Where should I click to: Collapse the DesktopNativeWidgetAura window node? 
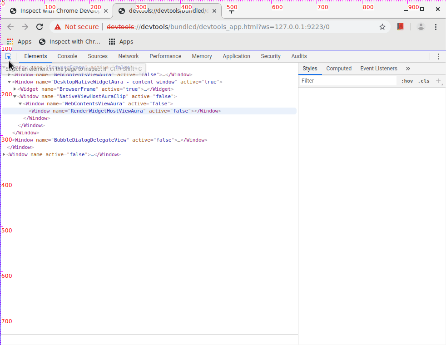coord(9,82)
